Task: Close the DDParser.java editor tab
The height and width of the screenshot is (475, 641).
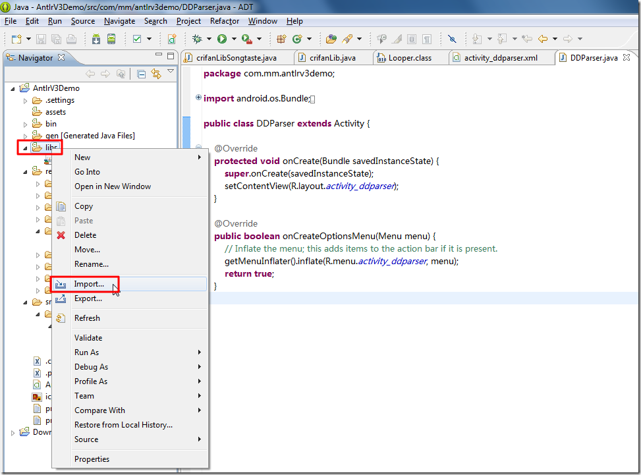Action: pos(626,57)
